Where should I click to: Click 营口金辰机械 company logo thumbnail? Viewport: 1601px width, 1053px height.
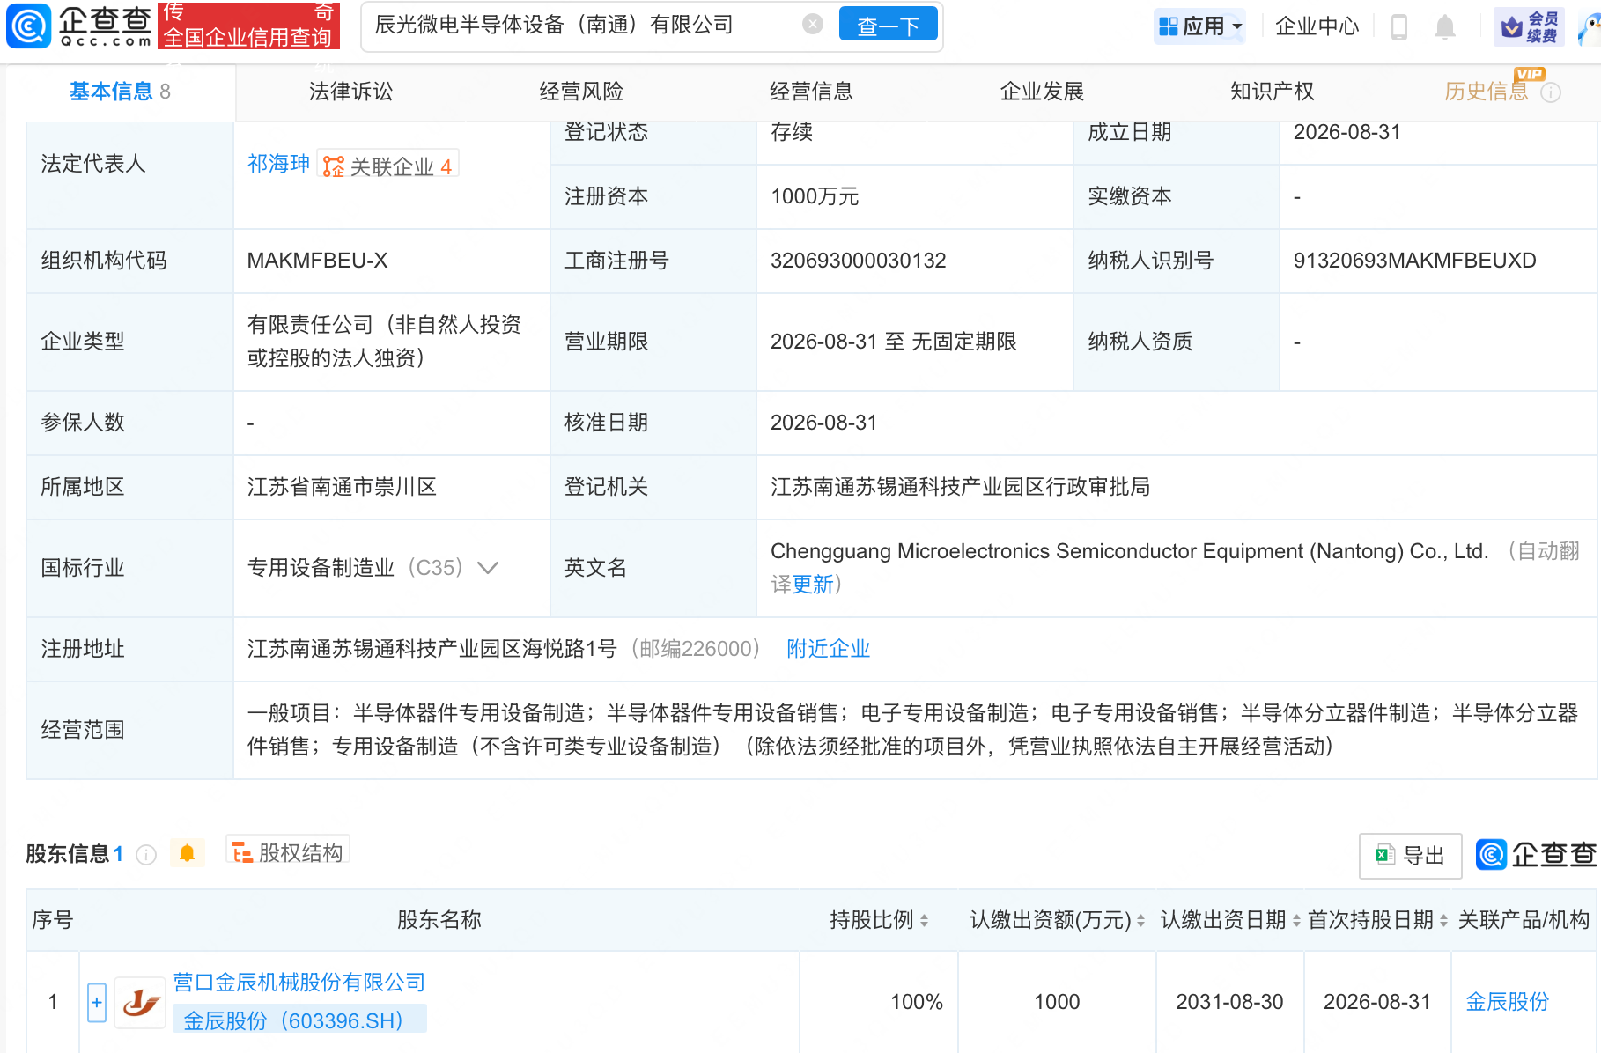(140, 1002)
